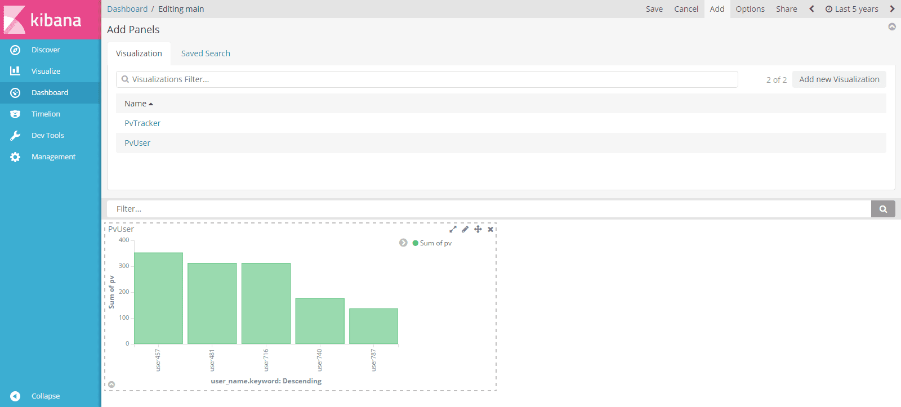The image size is (901, 407).
Task: Open Management from the sidebar
Action: click(53, 157)
